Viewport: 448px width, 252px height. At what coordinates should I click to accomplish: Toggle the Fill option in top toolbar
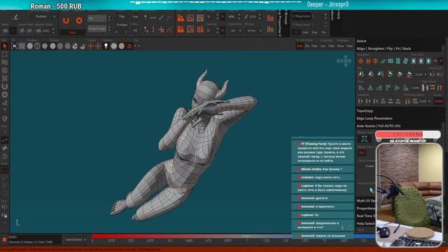pyautogui.click(x=135, y=30)
